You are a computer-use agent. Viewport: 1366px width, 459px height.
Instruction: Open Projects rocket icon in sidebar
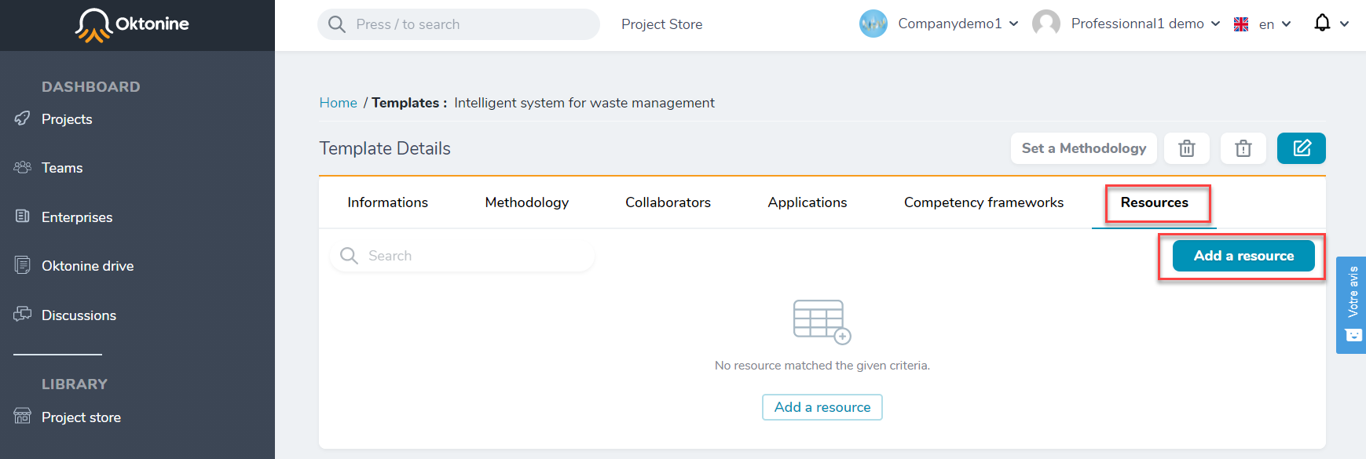click(x=22, y=118)
